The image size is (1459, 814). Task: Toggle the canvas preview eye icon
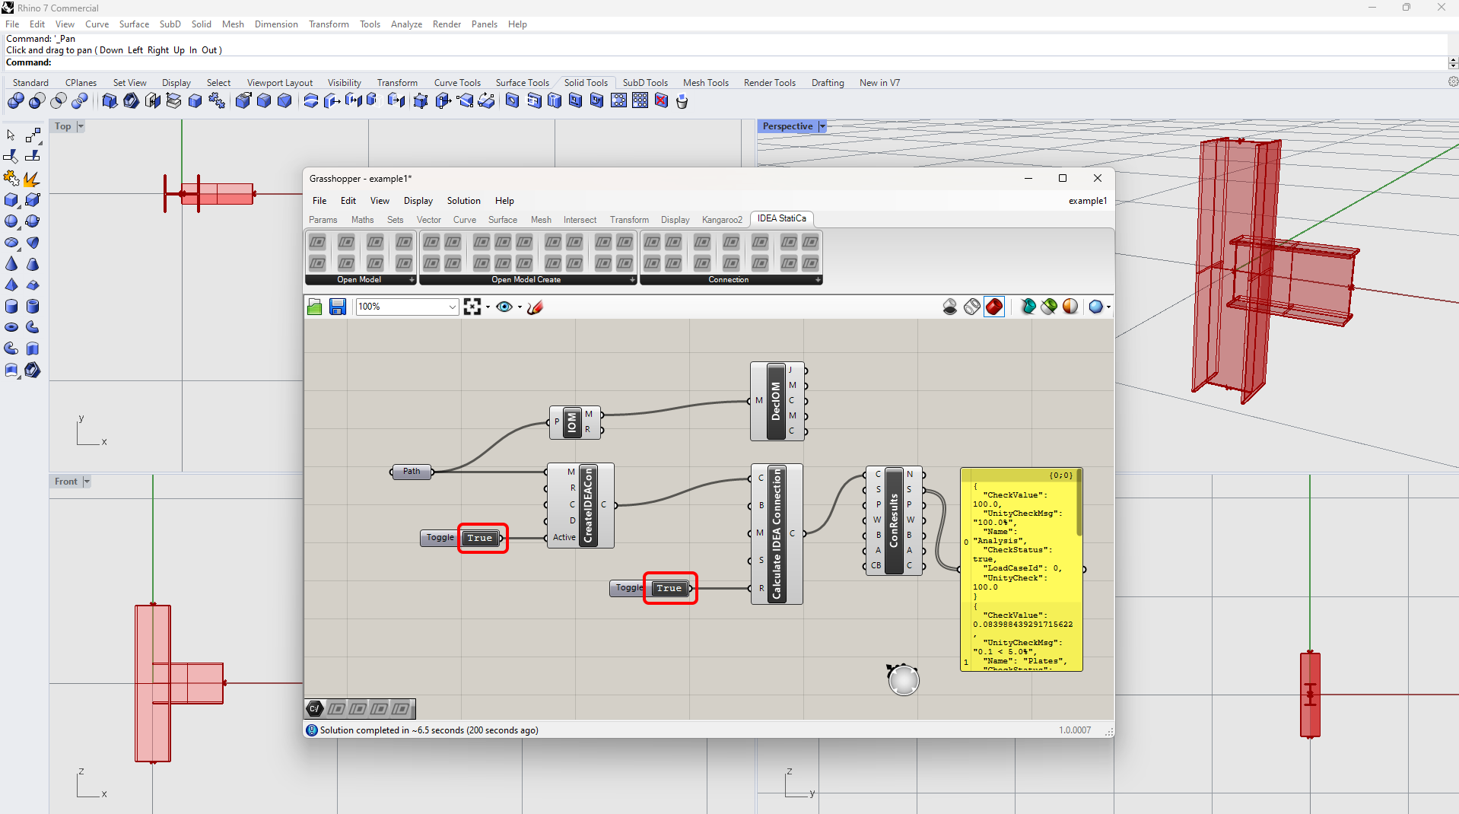(x=504, y=307)
